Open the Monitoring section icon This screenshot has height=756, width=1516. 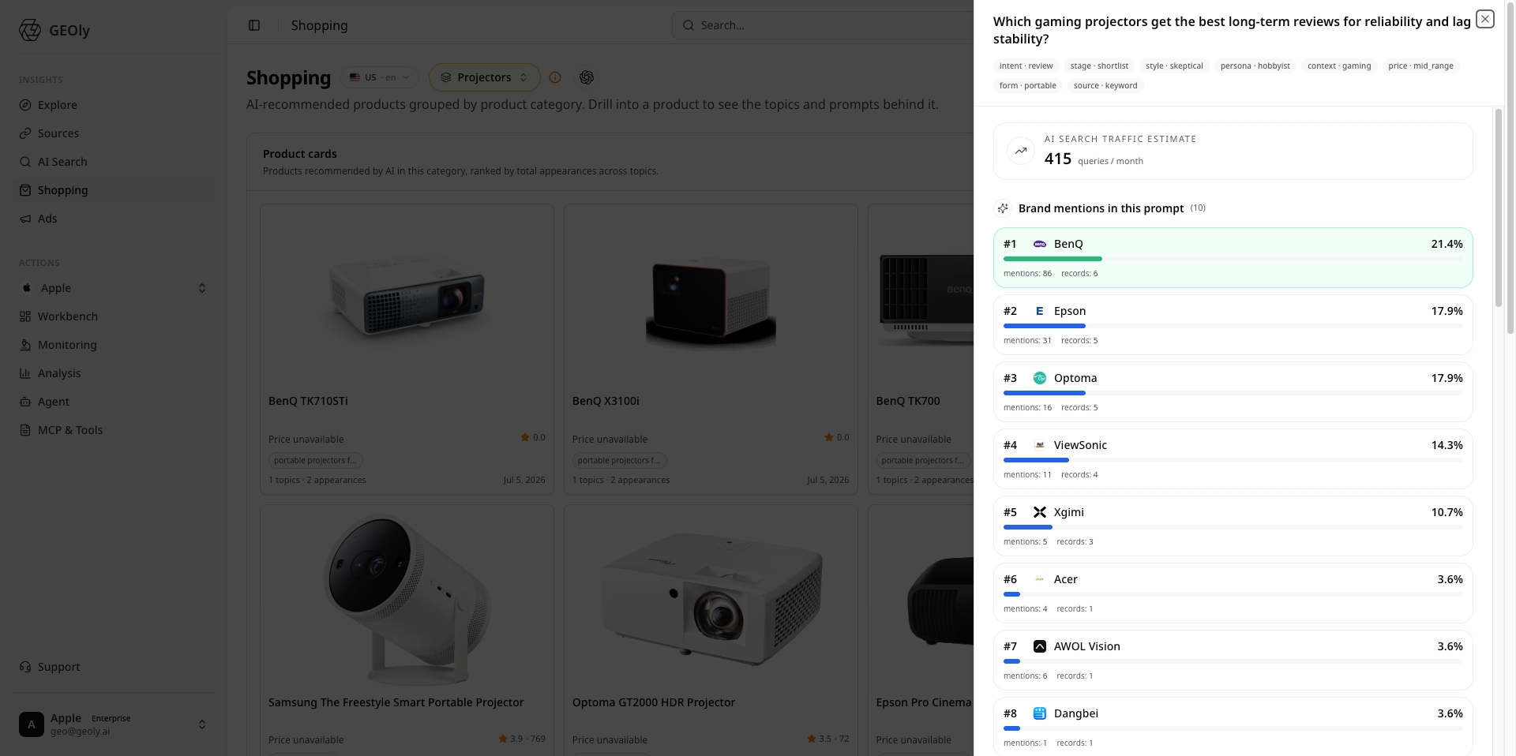click(25, 345)
